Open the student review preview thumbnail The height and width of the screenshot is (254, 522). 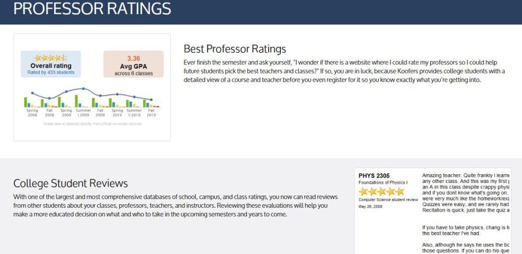tap(432, 211)
